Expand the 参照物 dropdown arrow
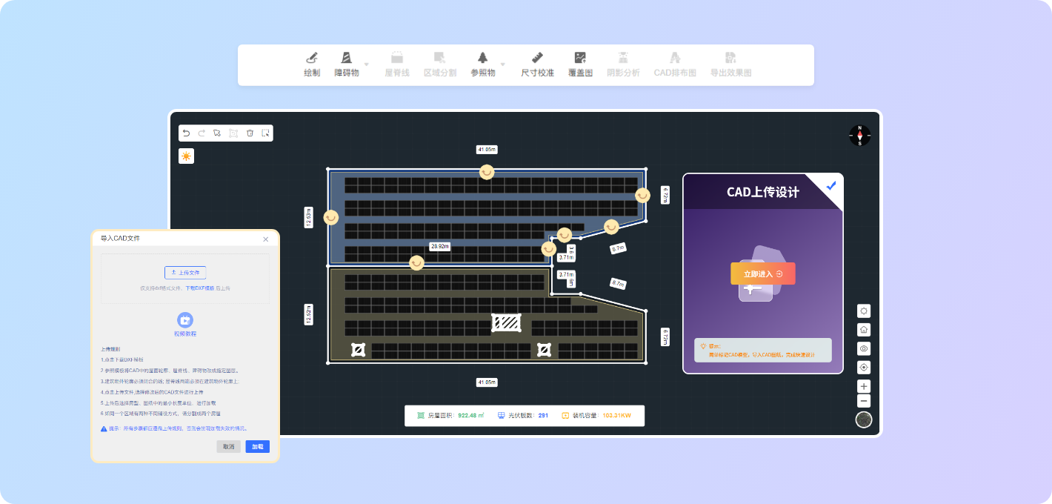 point(502,64)
